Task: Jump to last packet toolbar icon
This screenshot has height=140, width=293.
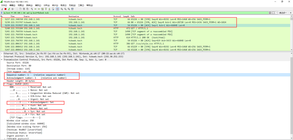Action: click(49, 9)
